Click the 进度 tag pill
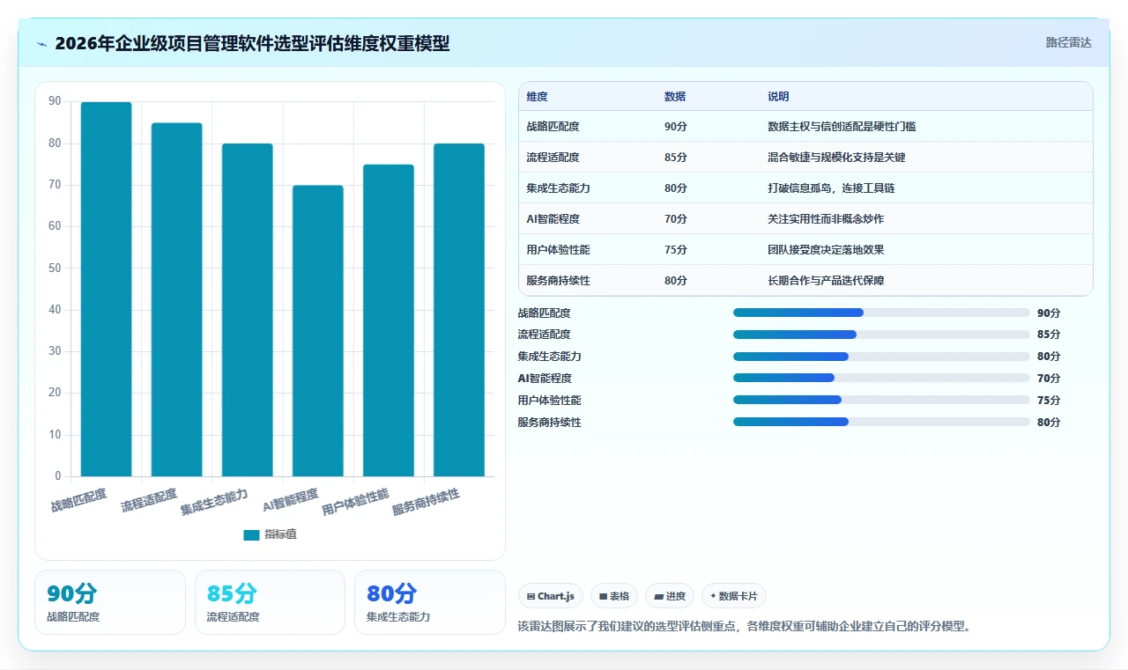 click(x=670, y=596)
